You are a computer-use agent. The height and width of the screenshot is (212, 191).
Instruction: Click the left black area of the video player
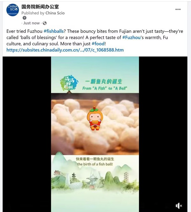[27, 134]
